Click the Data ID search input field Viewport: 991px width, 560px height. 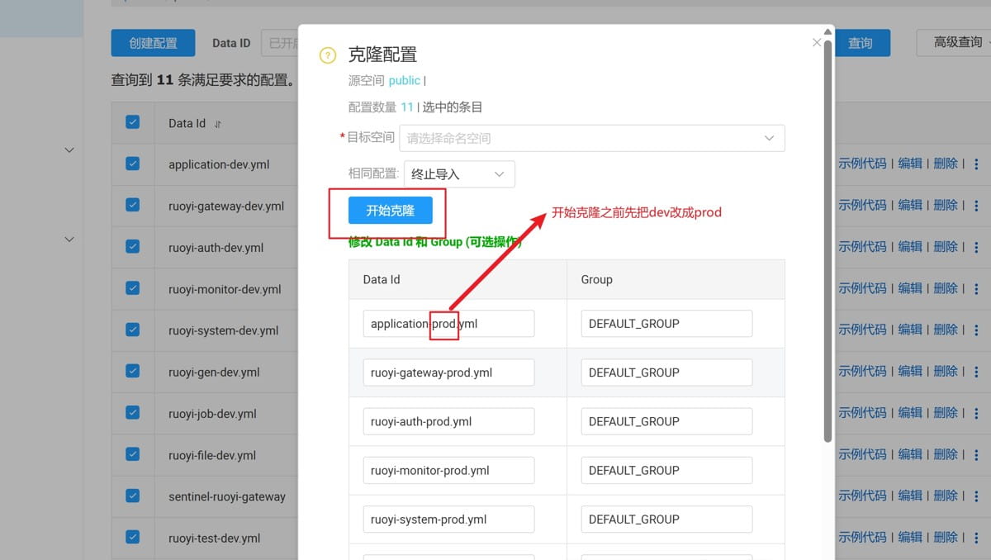click(x=279, y=43)
